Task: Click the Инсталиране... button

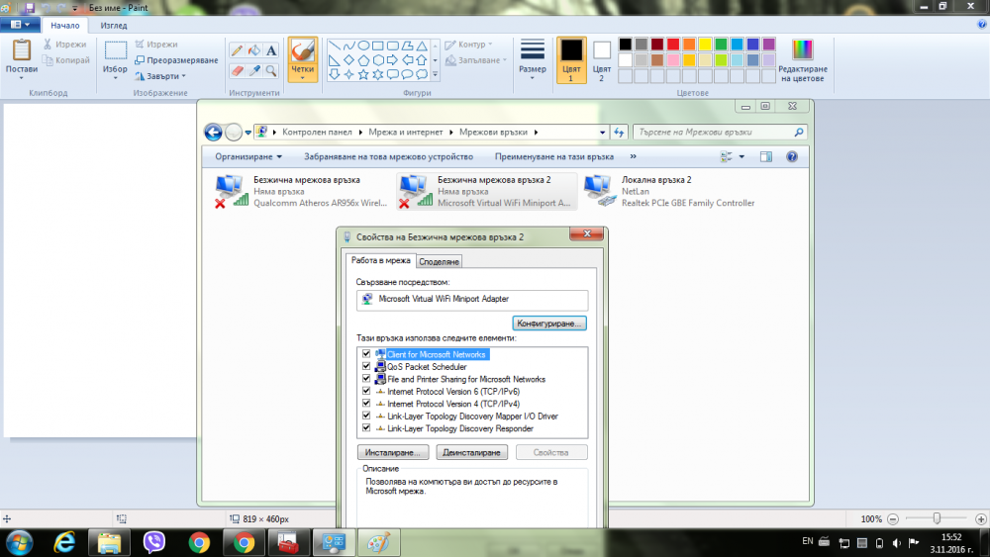Action: [x=393, y=452]
